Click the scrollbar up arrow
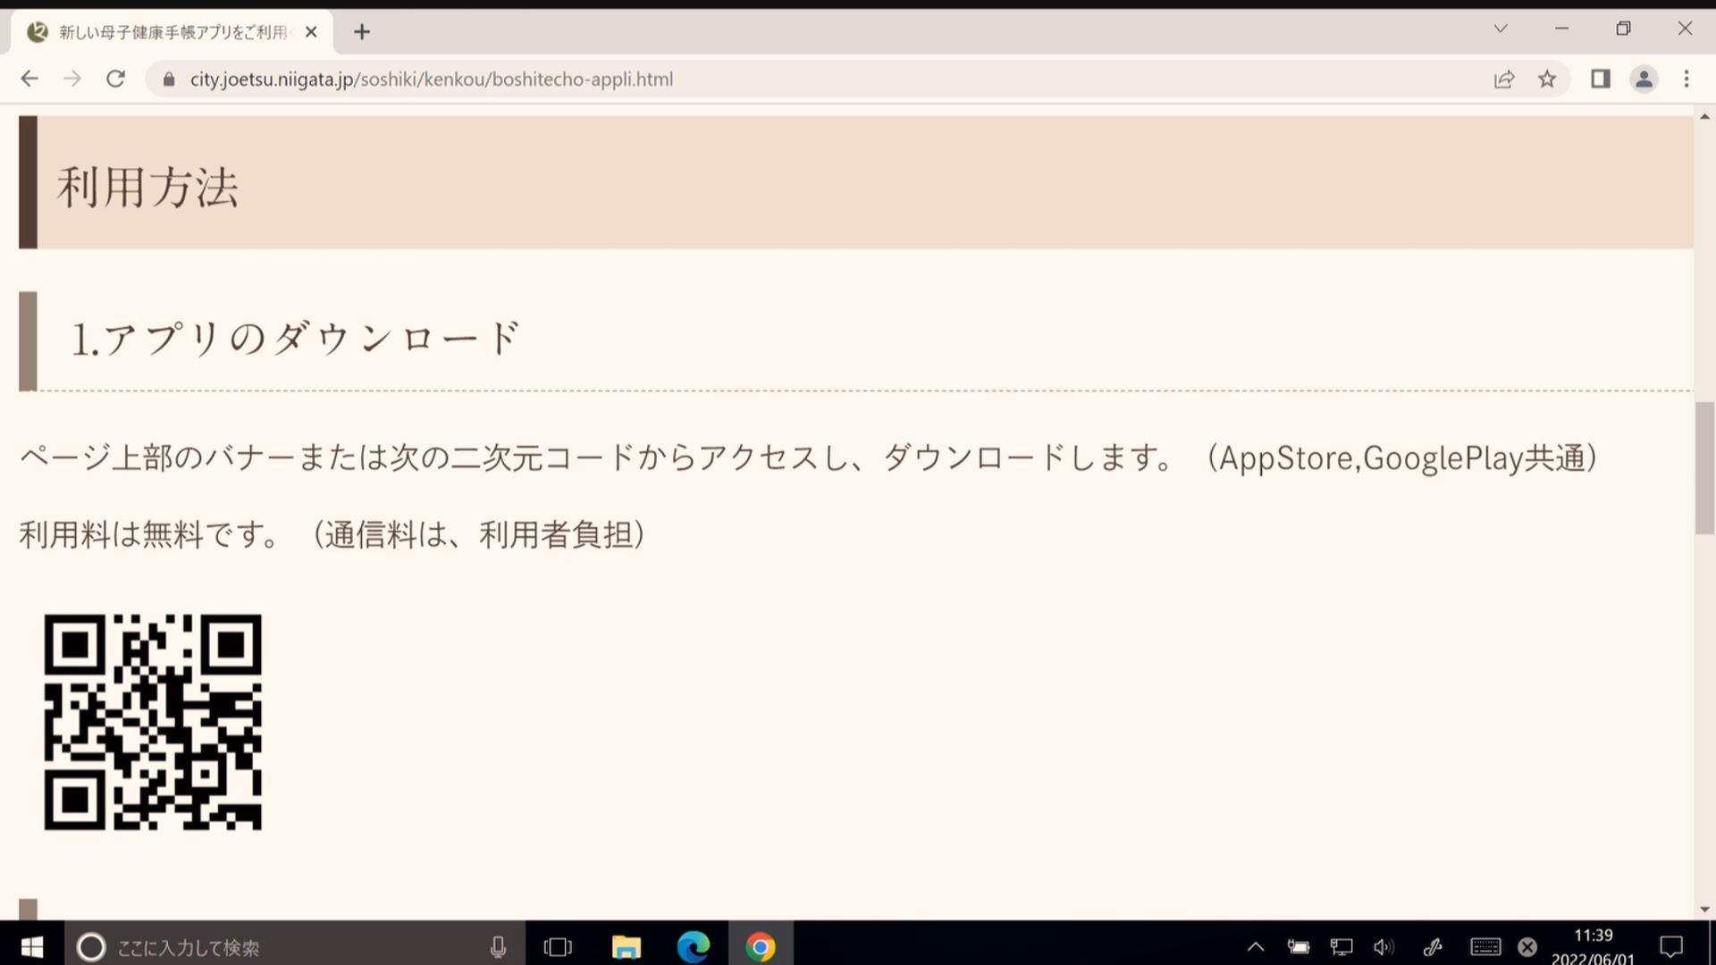1716x965 pixels. tap(1704, 117)
